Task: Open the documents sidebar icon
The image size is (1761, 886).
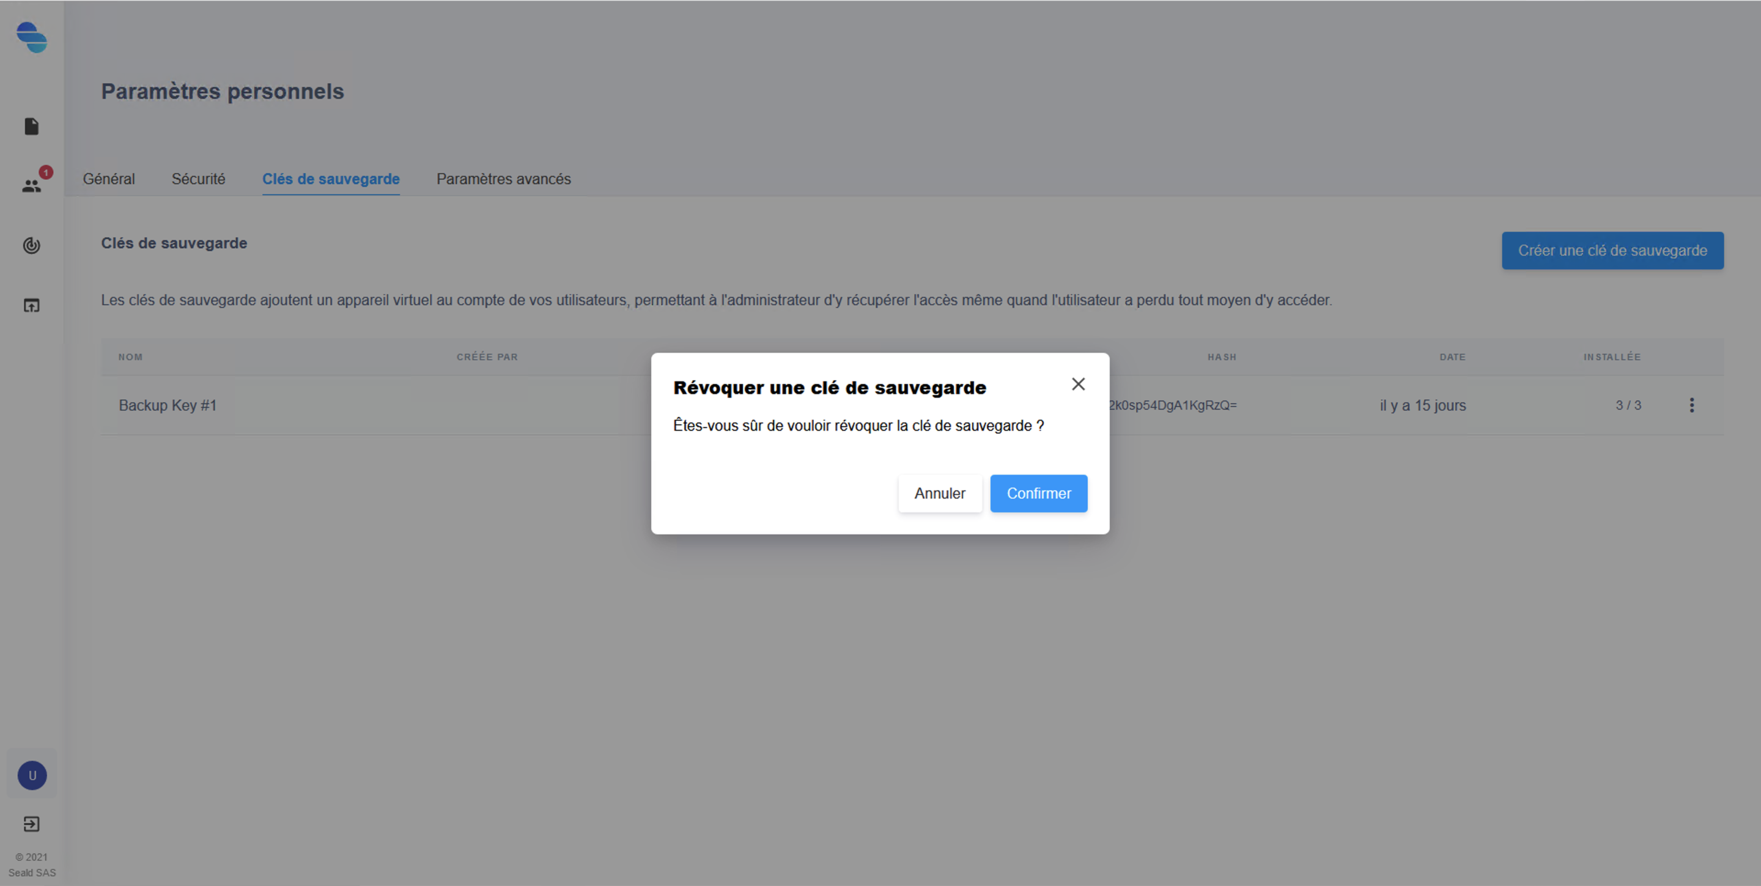Action: click(31, 127)
